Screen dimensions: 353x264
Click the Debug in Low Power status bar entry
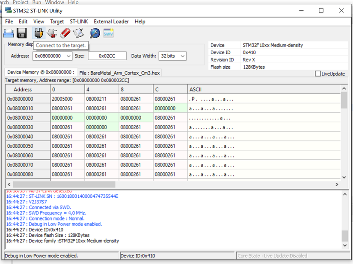pyautogui.click(x=62, y=256)
